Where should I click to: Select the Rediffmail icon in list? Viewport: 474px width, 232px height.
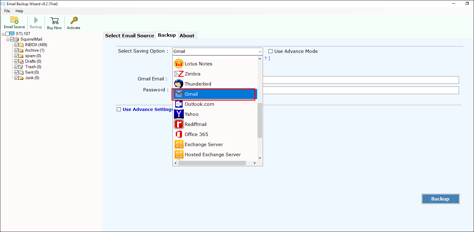[x=179, y=124]
